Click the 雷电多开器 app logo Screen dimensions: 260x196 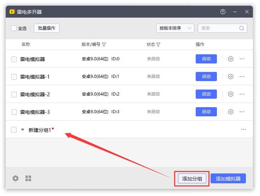point(12,12)
